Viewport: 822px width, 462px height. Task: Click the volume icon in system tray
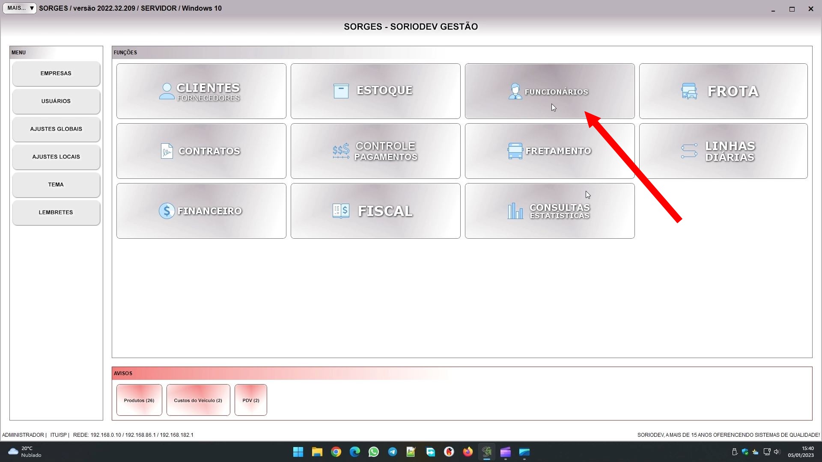point(777,452)
